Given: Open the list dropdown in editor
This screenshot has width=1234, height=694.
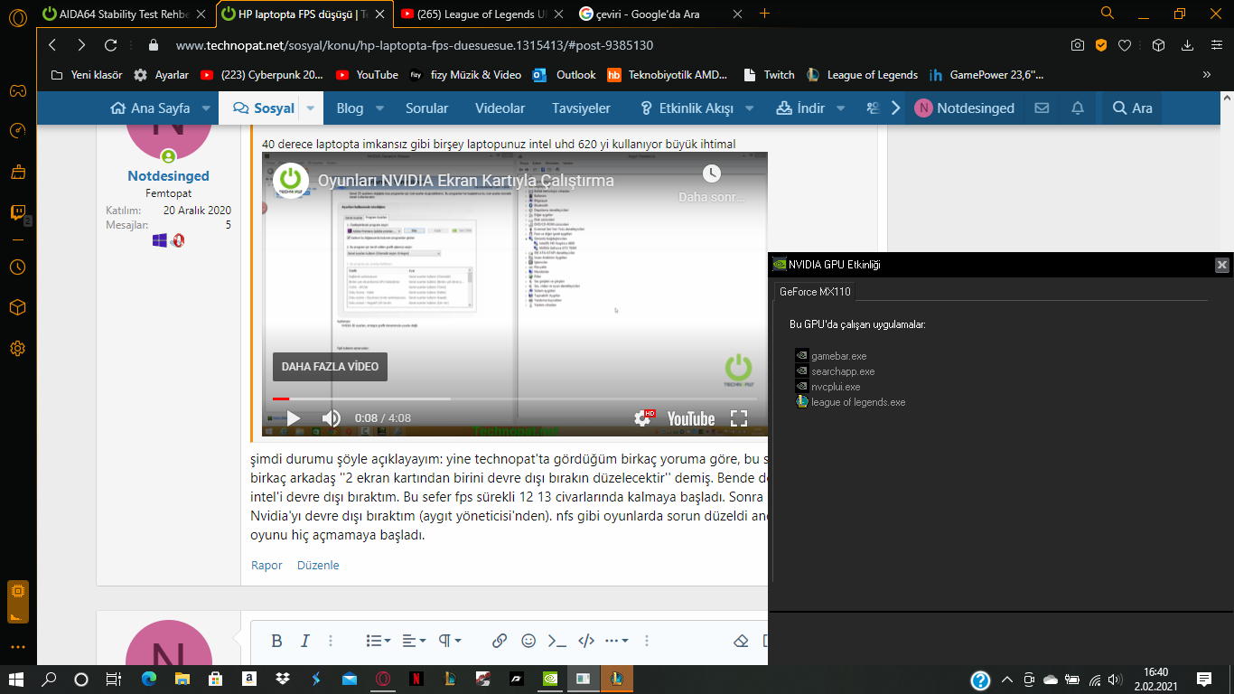Looking at the screenshot, I should tap(379, 641).
